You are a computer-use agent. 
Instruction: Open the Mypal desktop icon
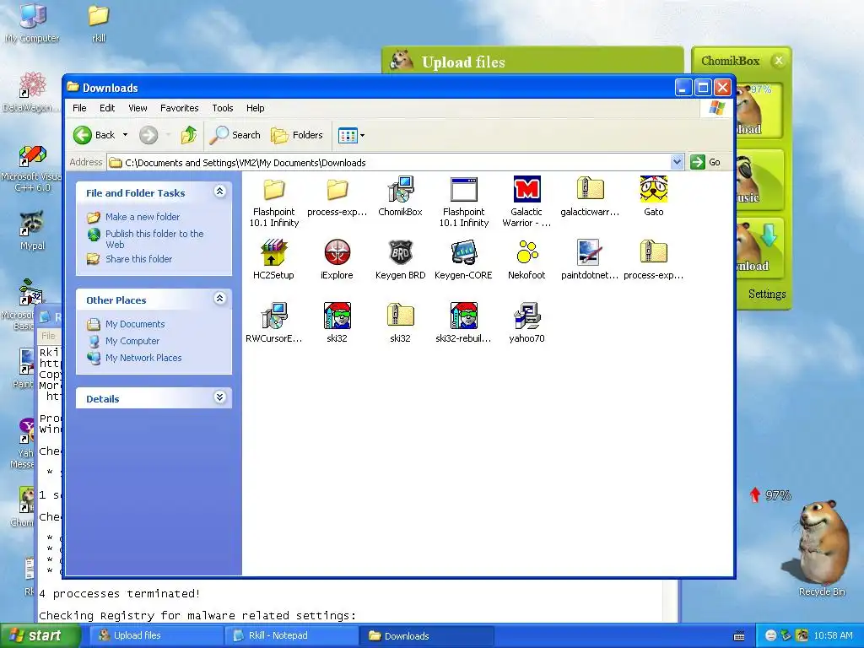[x=33, y=230]
